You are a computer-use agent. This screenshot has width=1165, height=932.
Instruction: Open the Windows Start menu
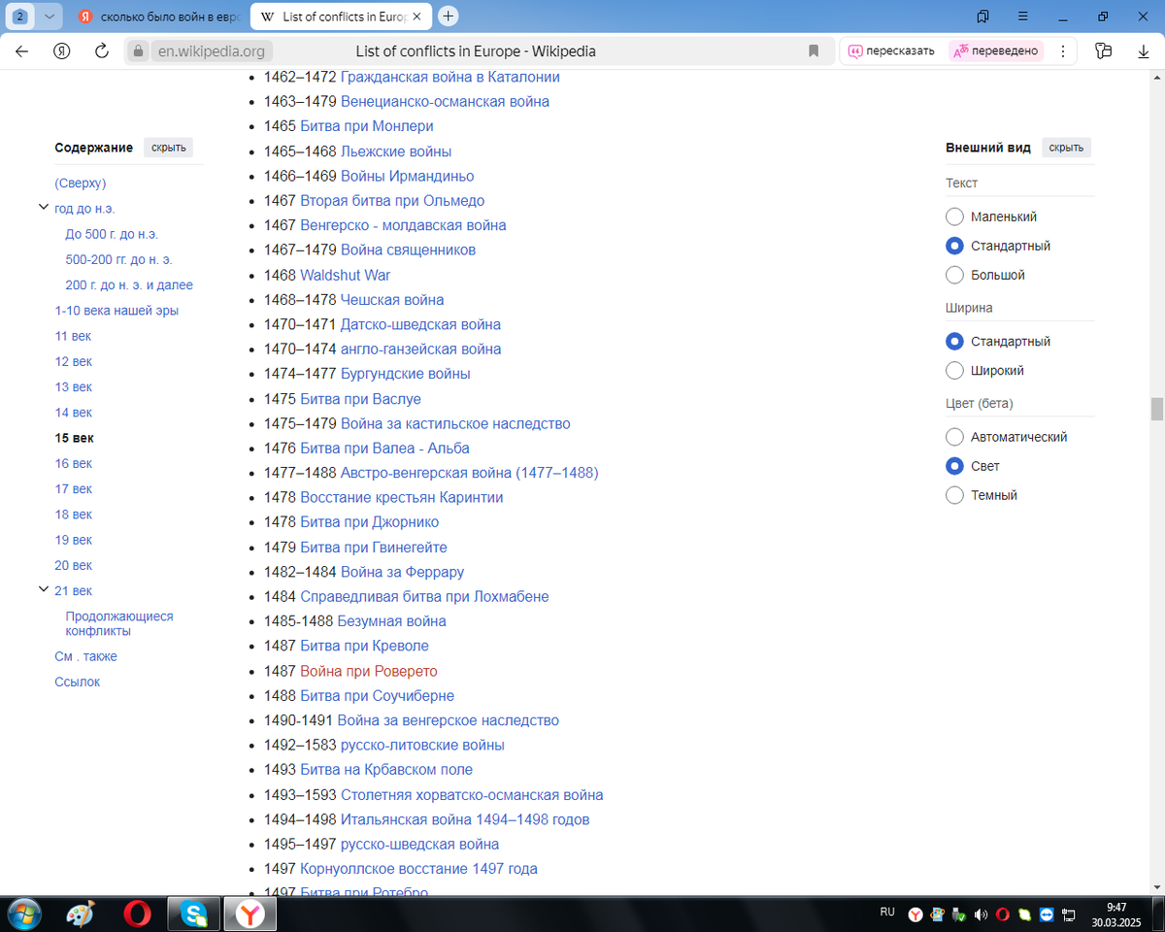coord(25,915)
